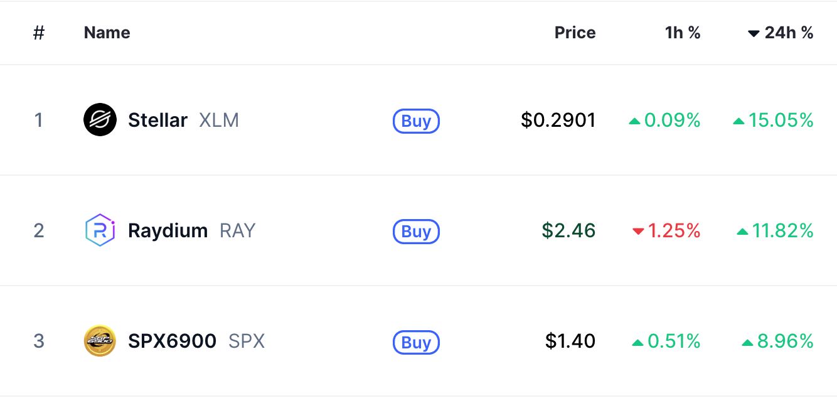Click the Stellar coin logo icon

100,120
